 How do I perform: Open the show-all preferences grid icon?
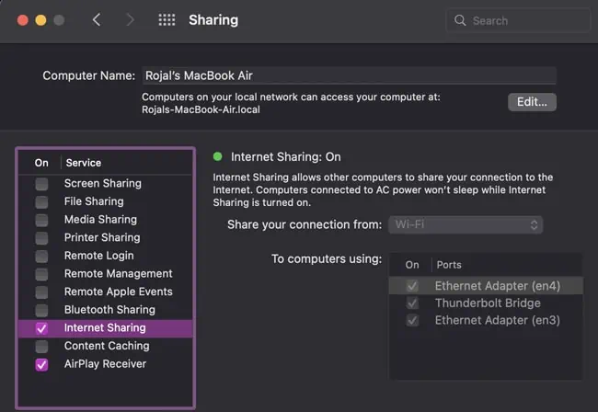(167, 19)
